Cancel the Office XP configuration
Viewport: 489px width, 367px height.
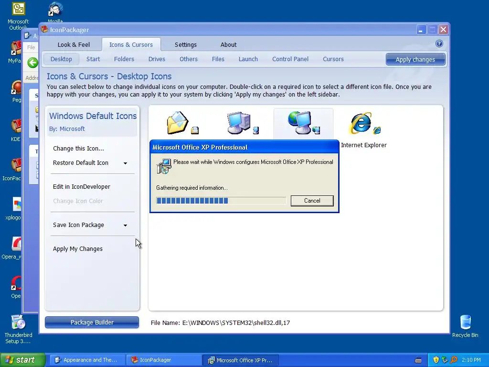[312, 201]
